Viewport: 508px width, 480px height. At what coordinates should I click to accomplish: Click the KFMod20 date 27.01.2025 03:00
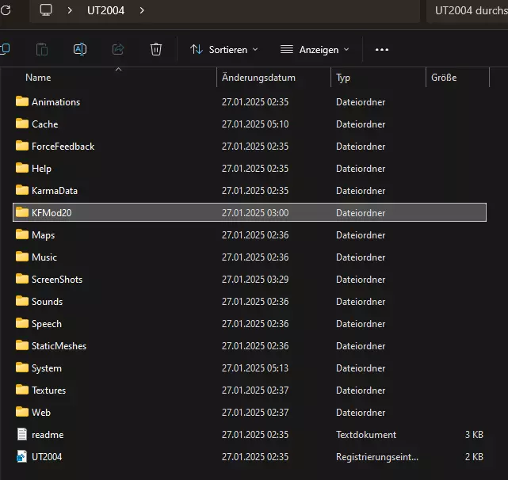coord(255,213)
